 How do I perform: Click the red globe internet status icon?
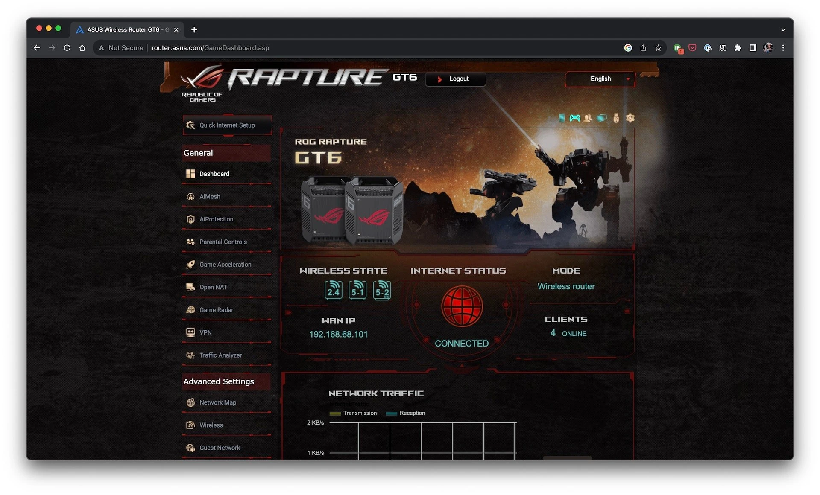(x=462, y=306)
